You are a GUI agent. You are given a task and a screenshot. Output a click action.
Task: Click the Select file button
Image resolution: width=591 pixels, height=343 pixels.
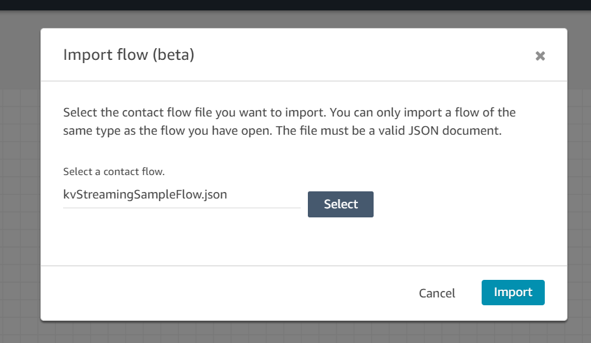tap(340, 204)
